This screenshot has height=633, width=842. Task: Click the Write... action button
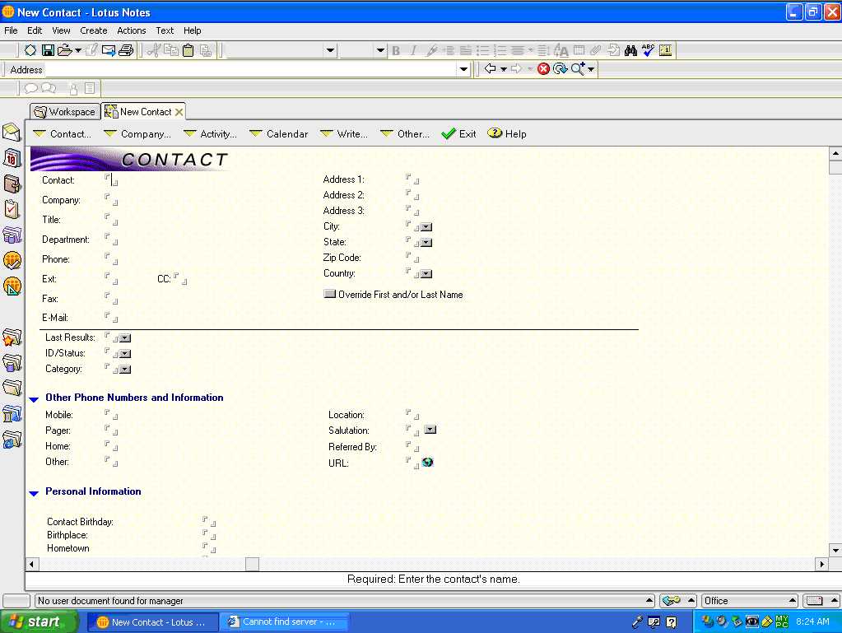[x=344, y=133]
